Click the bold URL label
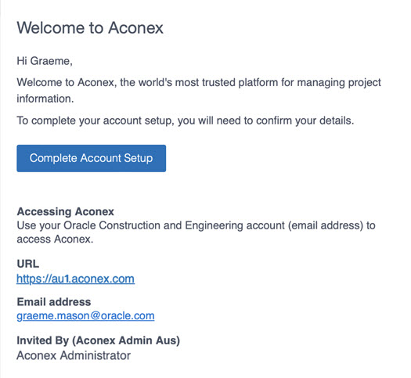This screenshot has width=411, height=378. click(x=27, y=264)
